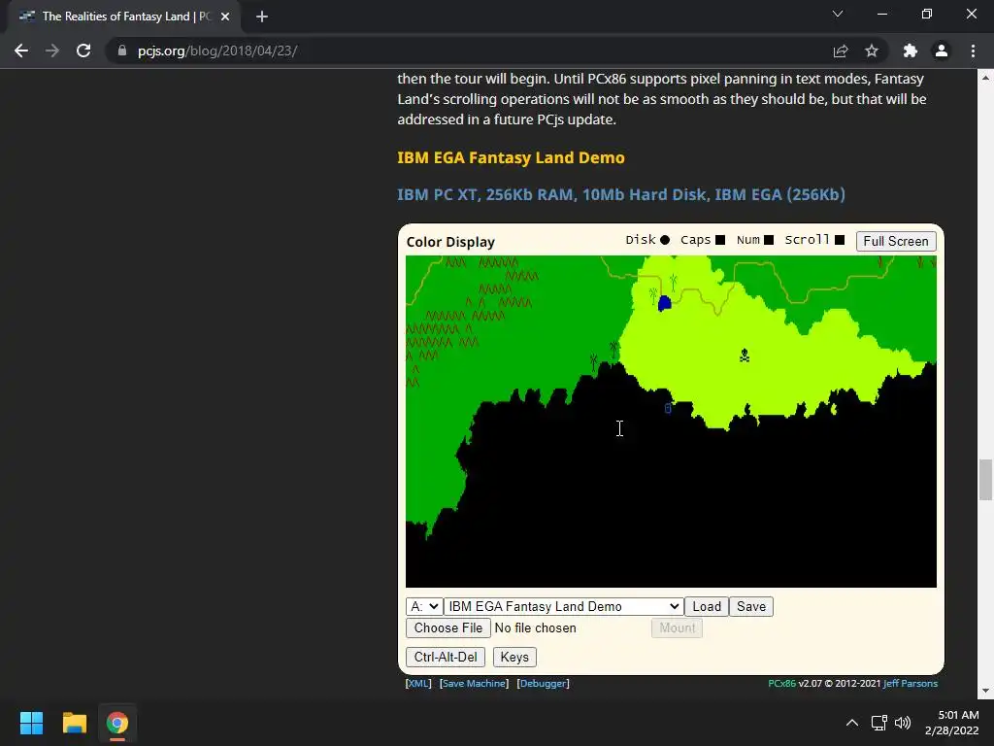Click the scrollbar up arrow

[x=985, y=78]
